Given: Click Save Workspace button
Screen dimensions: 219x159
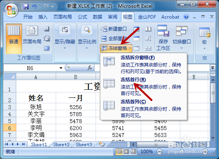Looking at the screenshot, I should [x=163, y=38].
